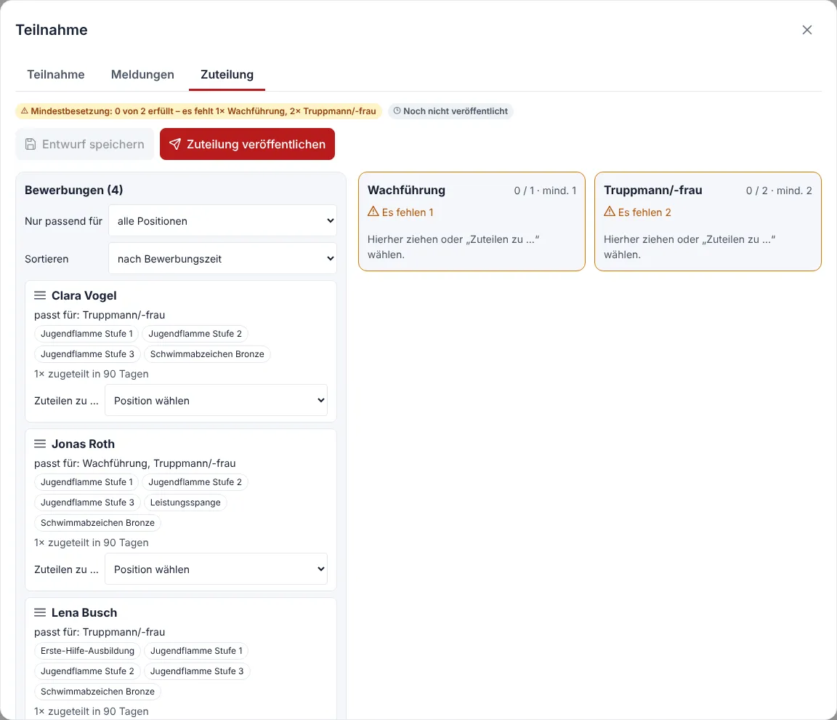Click Jonas Roth's Leistungsspange badge
This screenshot has width=837, height=720.
[x=185, y=502]
